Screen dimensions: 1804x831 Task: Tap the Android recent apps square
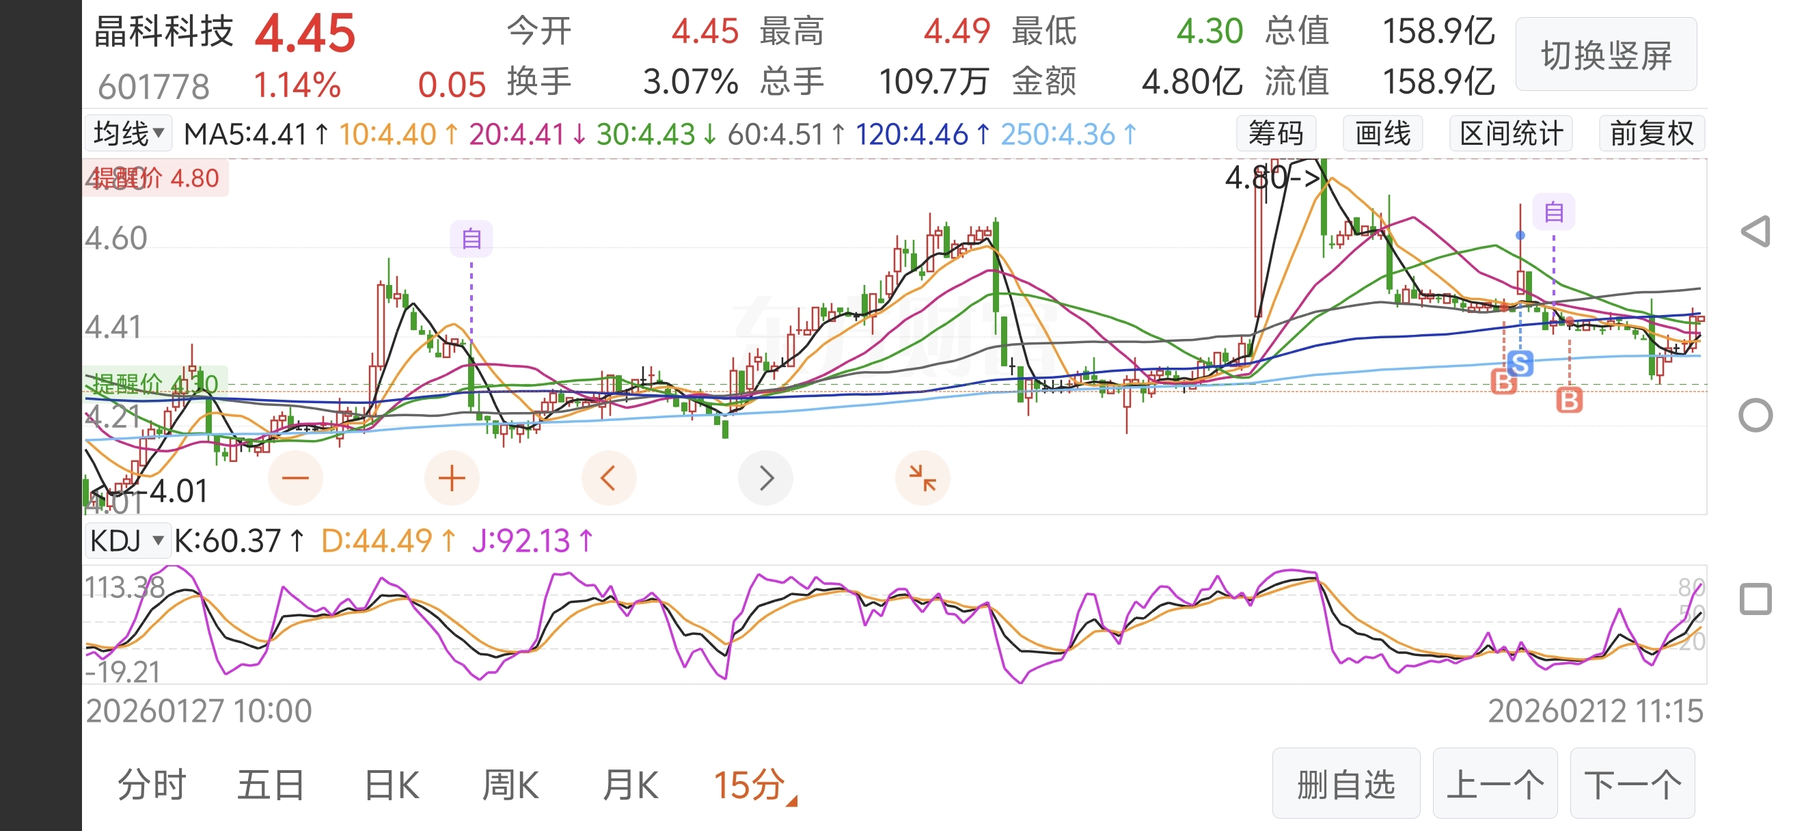point(1755,599)
